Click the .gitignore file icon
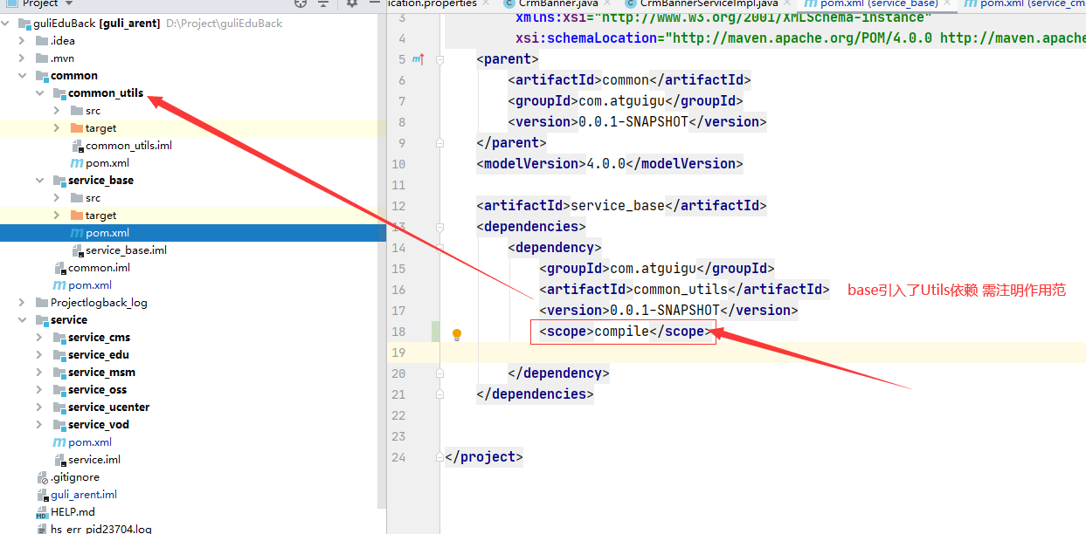The height and width of the screenshot is (534, 1086). (42, 477)
